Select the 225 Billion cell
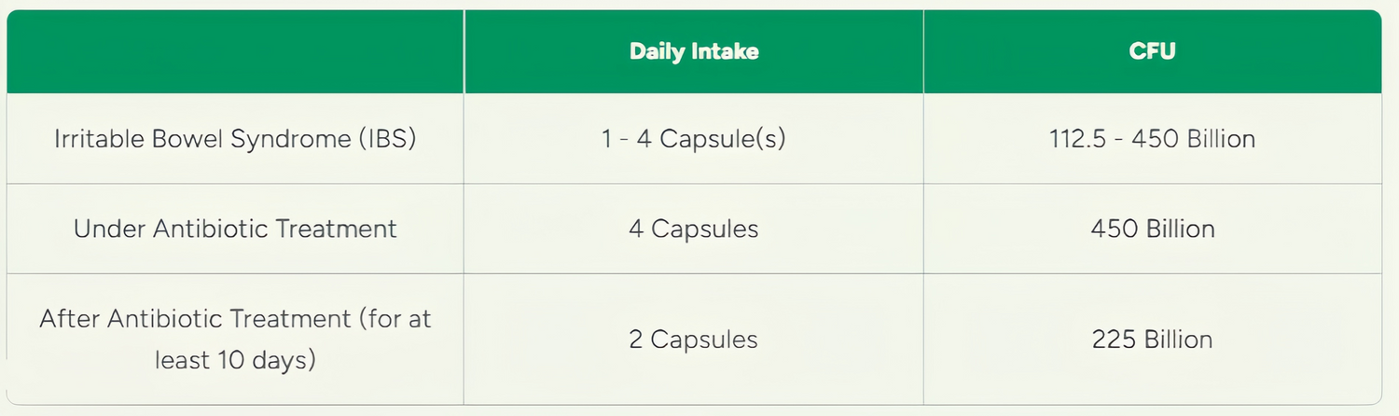The image size is (1399, 416). pyautogui.click(x=1152, y=339)
